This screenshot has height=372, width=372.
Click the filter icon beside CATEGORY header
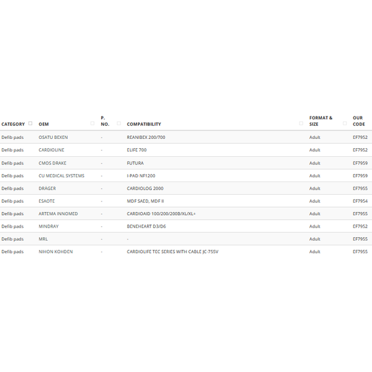[30, 123]
